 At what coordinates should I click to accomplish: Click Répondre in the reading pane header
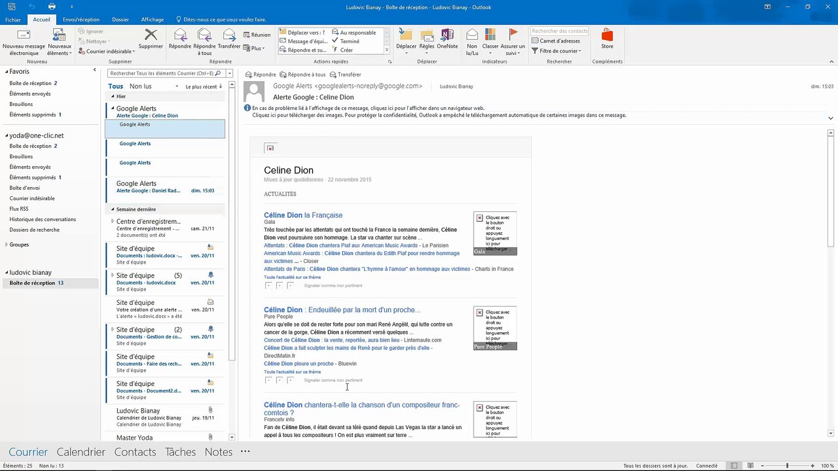point(261,75)
